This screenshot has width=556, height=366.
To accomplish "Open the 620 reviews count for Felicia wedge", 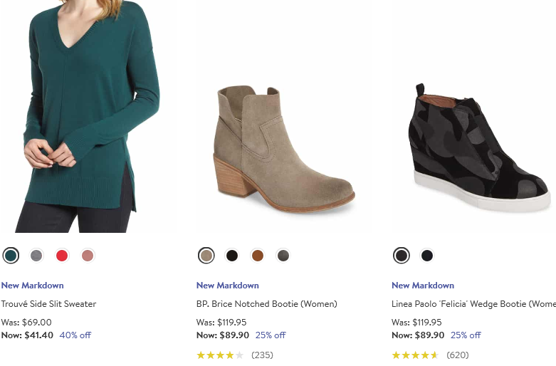I will (x=457, y=355).
